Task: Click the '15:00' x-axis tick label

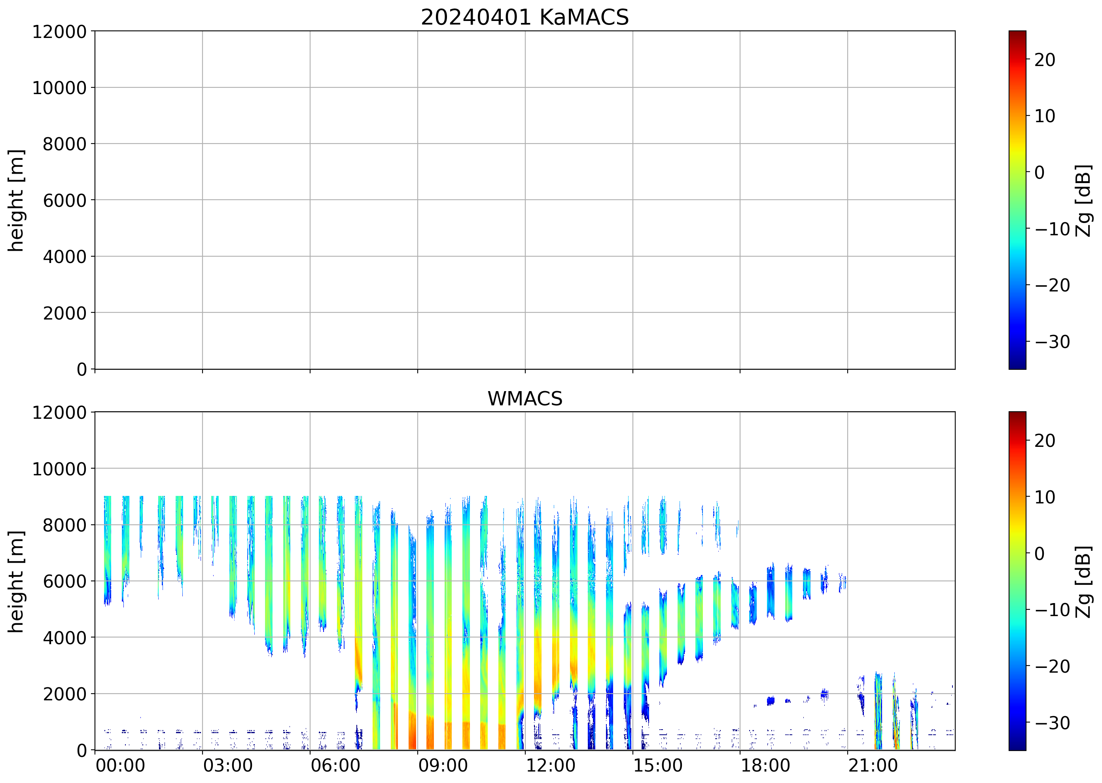Action: [x=657, y=766]
